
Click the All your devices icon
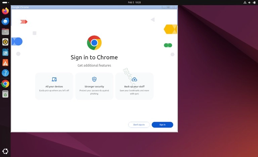(54, 79)
